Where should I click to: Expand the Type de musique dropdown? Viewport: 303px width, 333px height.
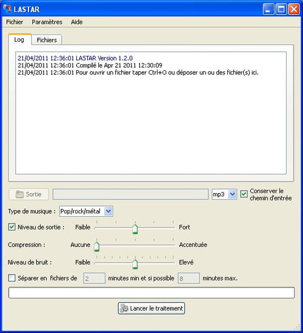pos(108,211)
